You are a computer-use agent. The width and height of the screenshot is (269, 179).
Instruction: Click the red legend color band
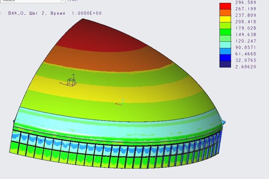click(x=225, y=6)
